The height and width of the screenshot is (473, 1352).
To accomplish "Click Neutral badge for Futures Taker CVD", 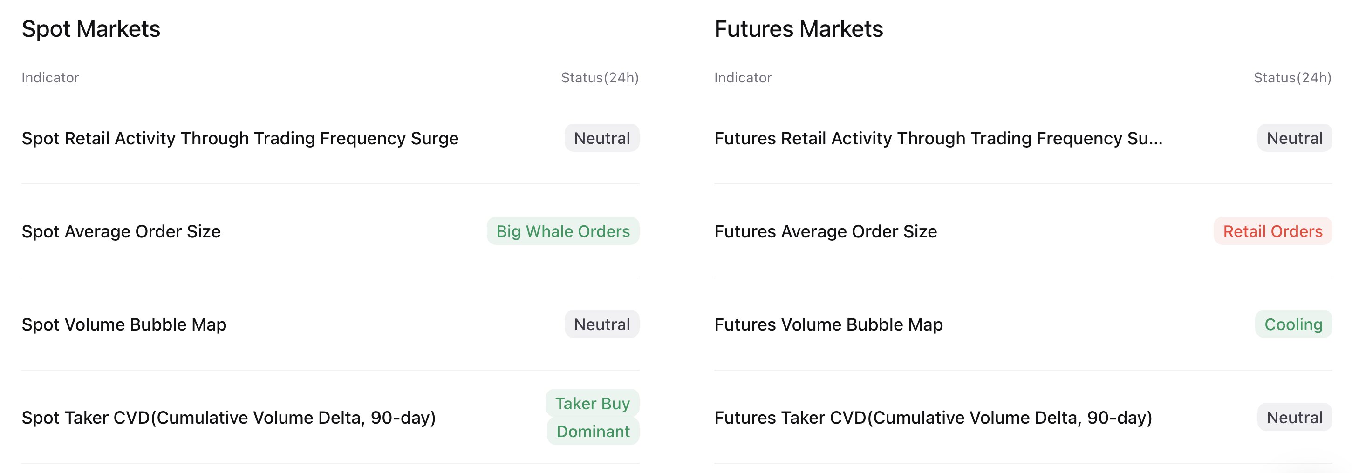I will (x=1294, y=418).
